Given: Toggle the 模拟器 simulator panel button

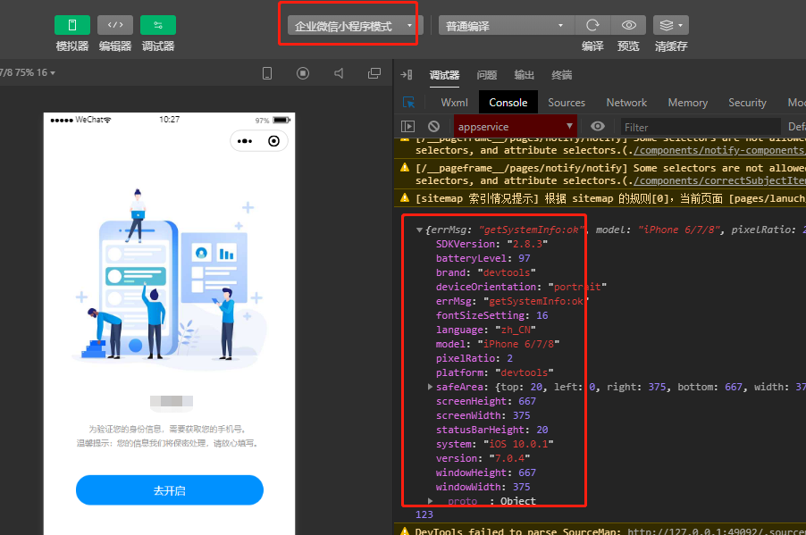Looking at the screenshot, I should point(72,25).
